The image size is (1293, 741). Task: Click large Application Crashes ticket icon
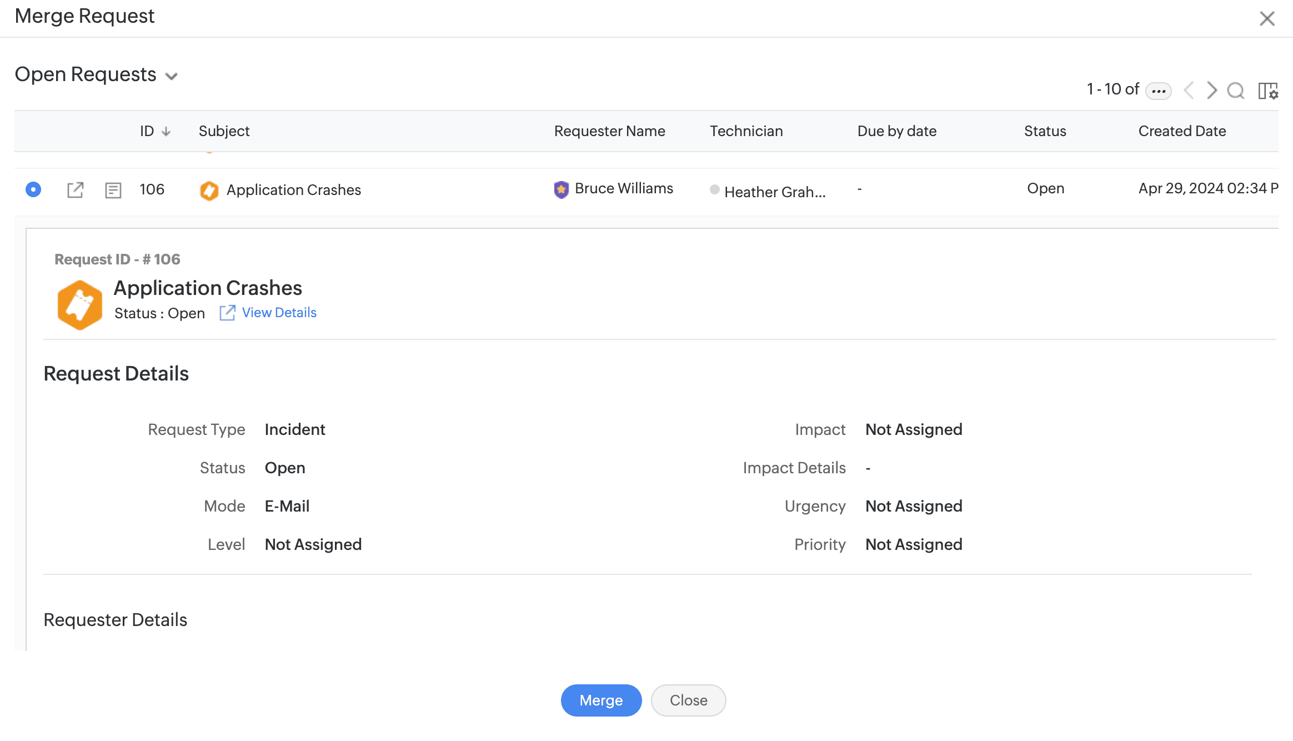80,305
